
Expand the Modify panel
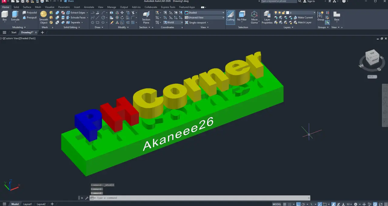point(123,27)
